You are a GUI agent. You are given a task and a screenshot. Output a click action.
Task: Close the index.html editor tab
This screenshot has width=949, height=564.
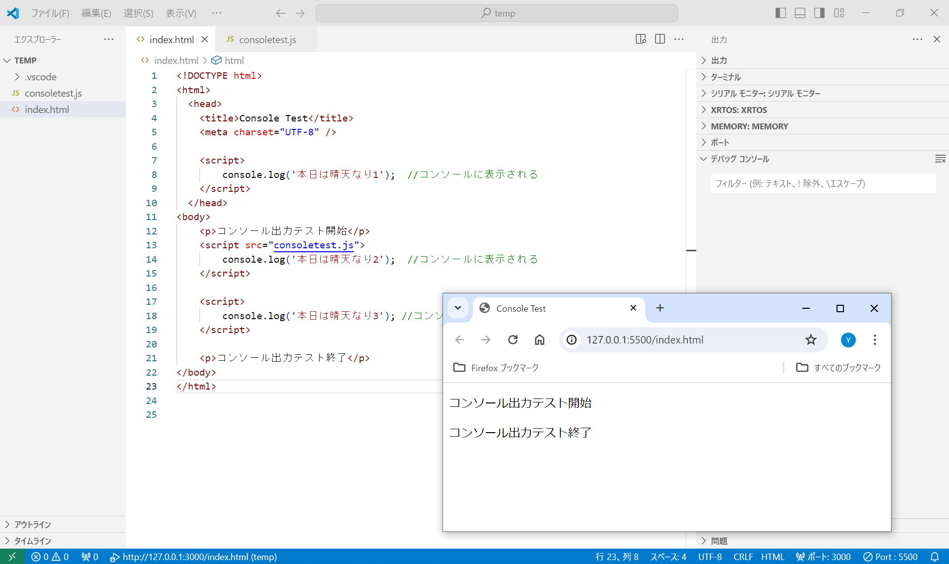click(205, 39)
